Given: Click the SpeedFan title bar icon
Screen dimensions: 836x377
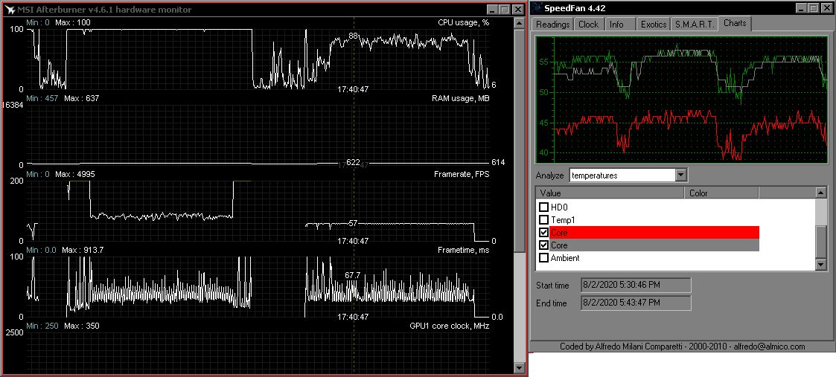Looking at the screenshot, I should click(537, 8).
